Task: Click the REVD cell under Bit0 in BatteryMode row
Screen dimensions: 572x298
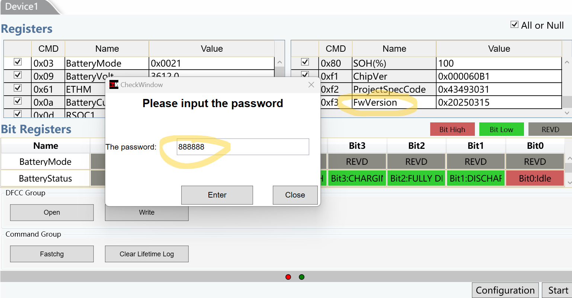Action: pos(535,161)
